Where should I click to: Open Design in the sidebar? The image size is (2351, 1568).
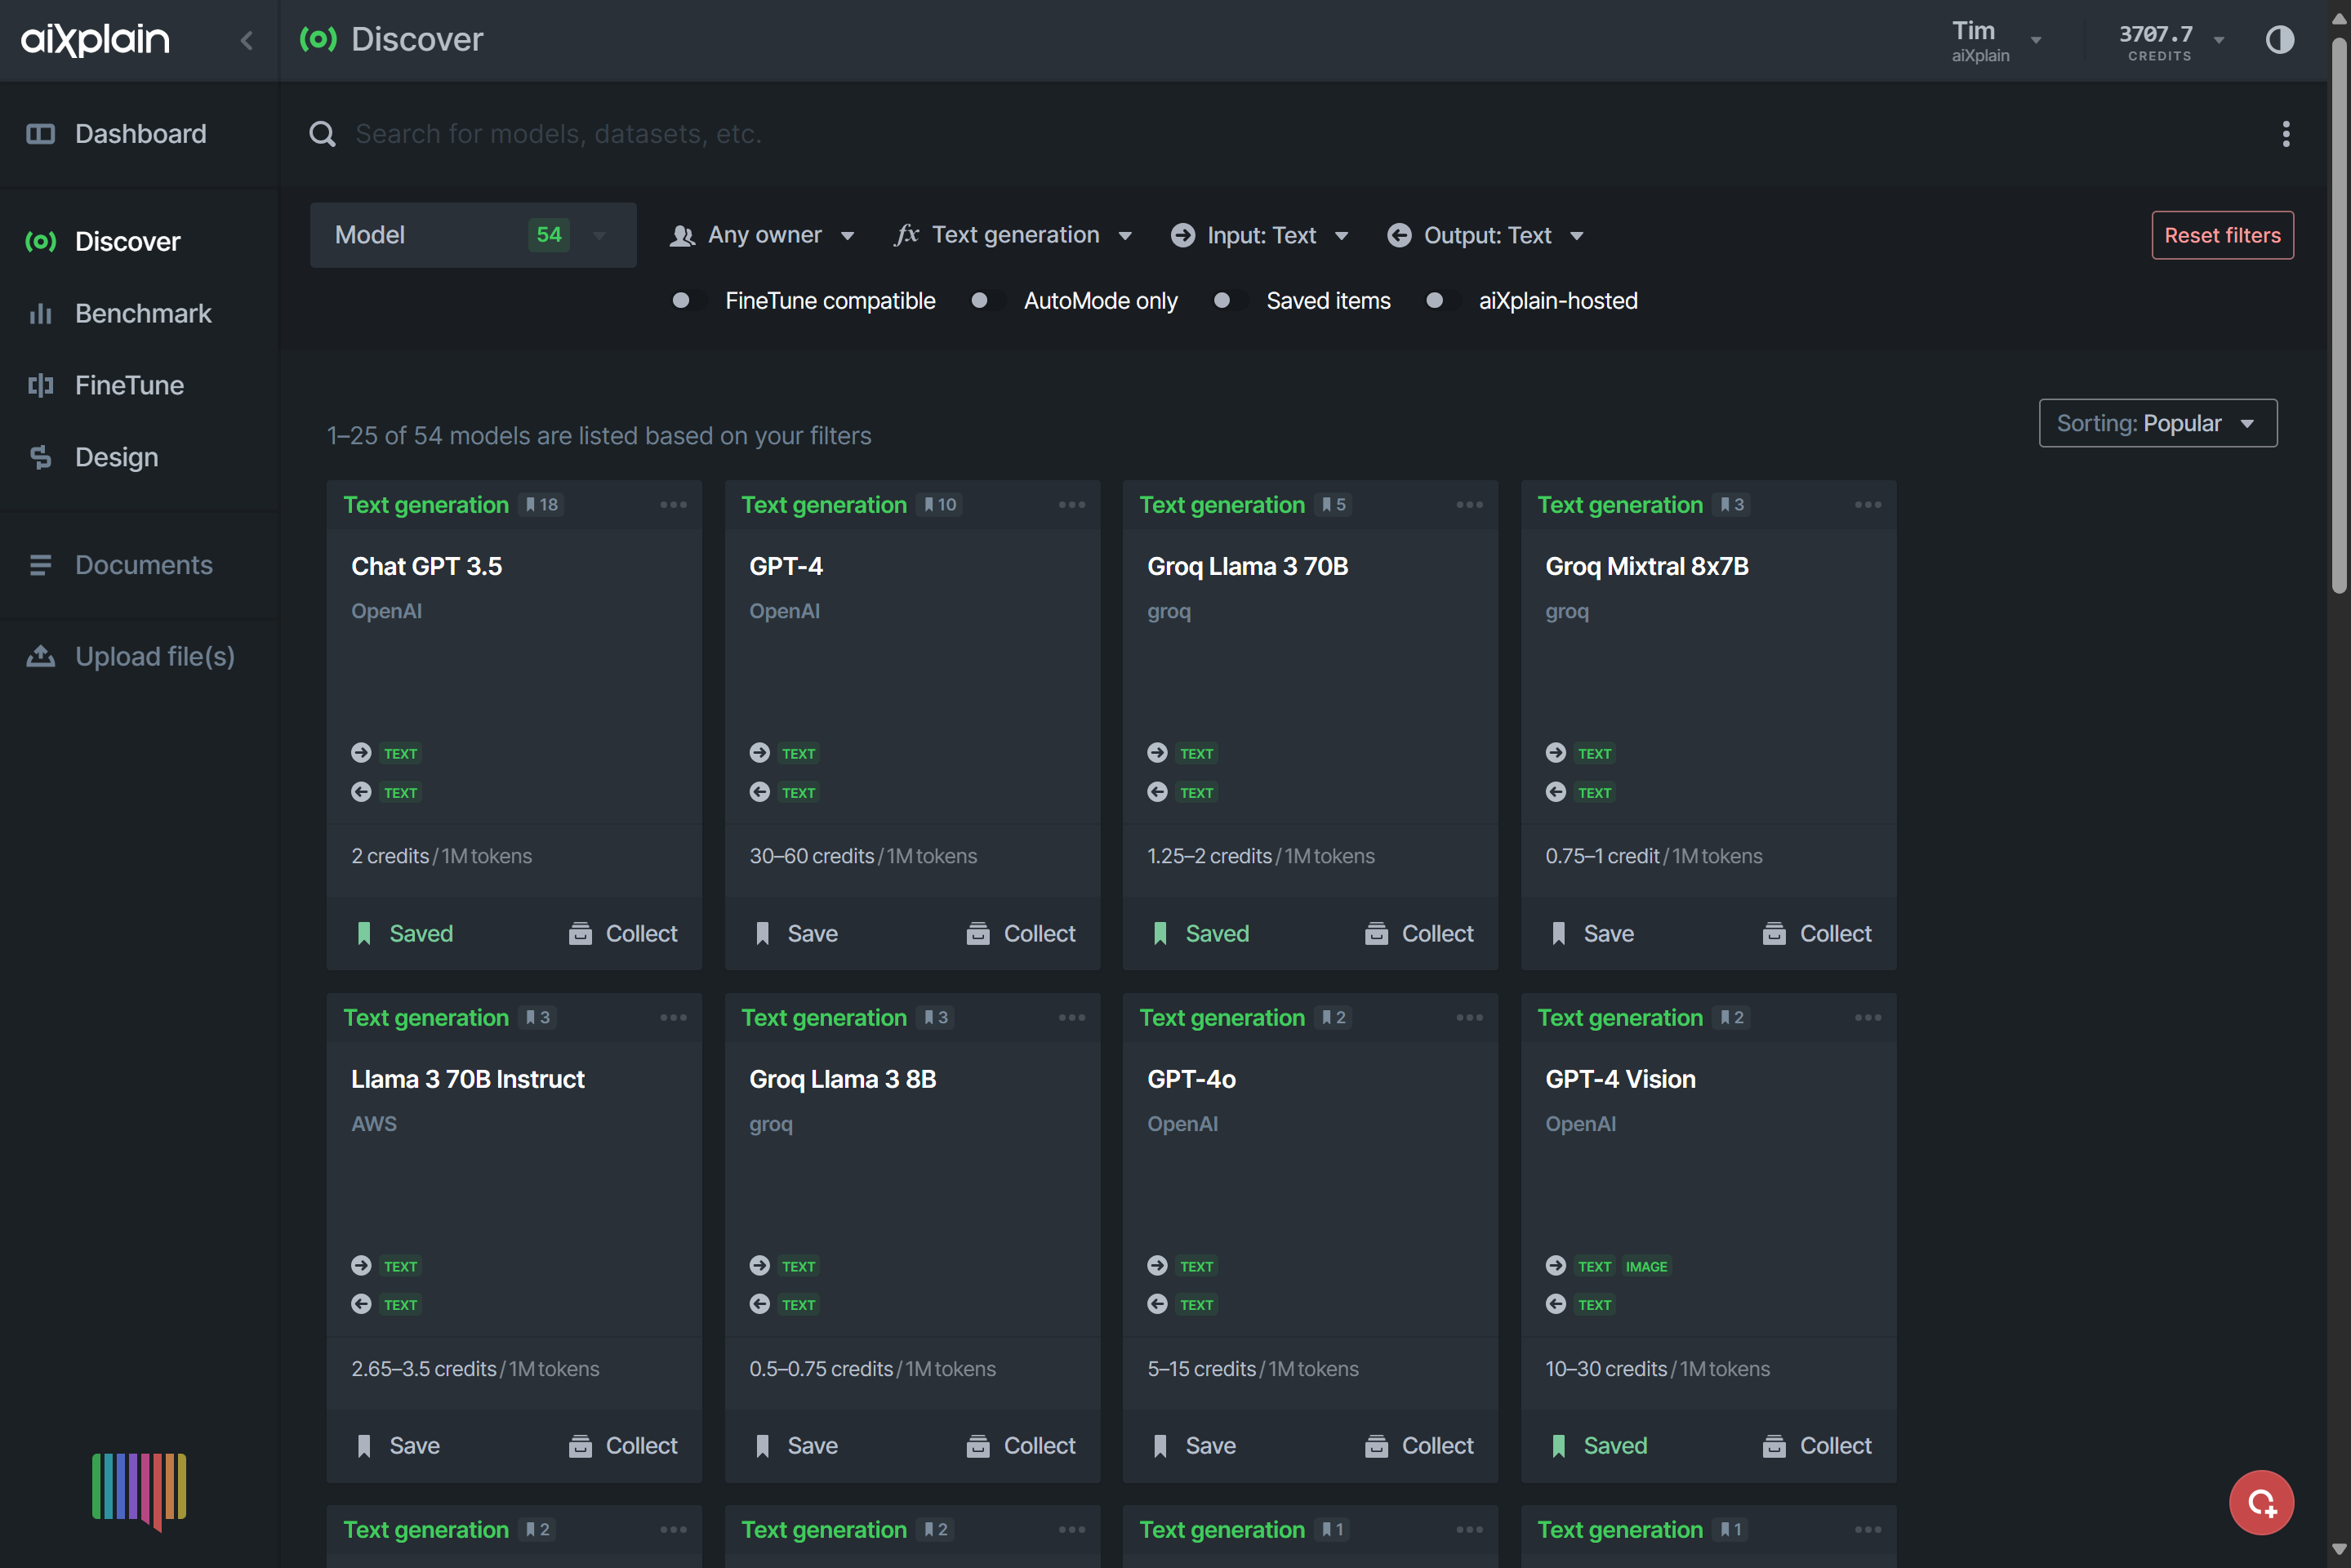pyautogui.click(x=139, y=458)
